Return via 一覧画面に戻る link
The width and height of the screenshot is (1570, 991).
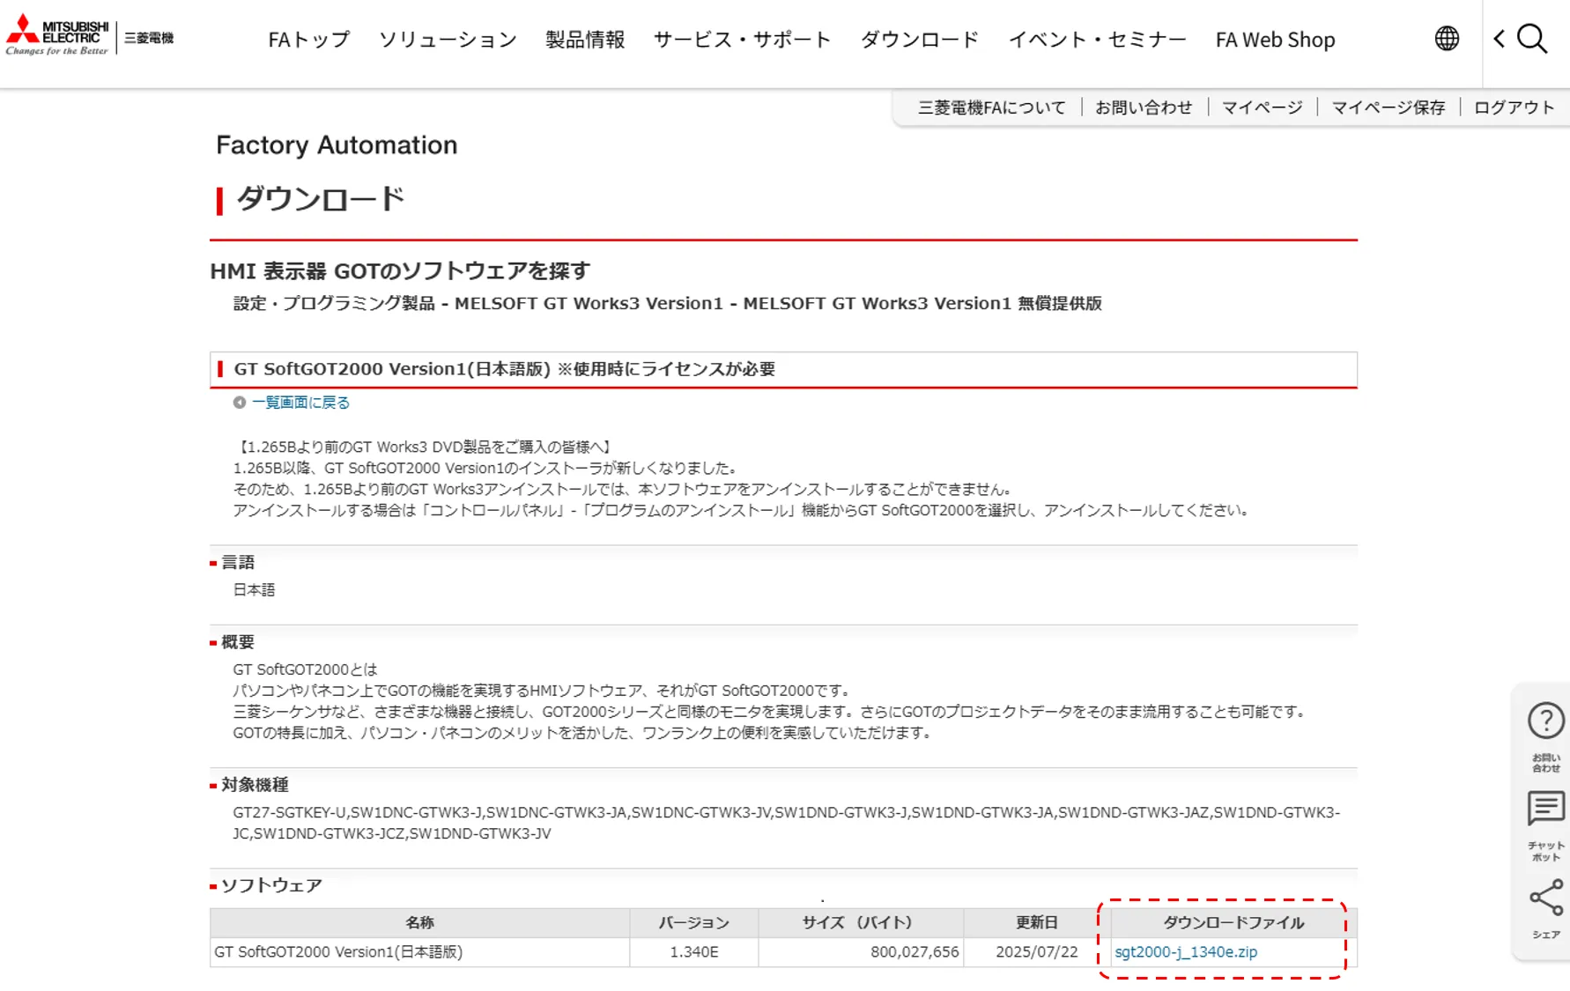point(300,403)
